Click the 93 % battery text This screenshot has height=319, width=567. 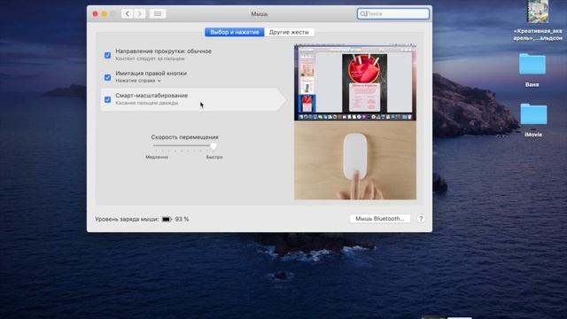coord(182,219)
